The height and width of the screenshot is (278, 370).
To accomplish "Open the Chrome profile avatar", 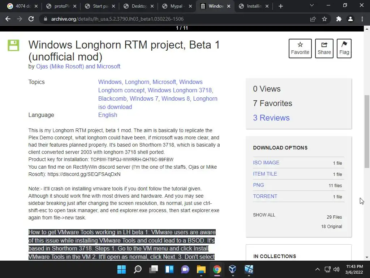I will (x=350, y=19).
